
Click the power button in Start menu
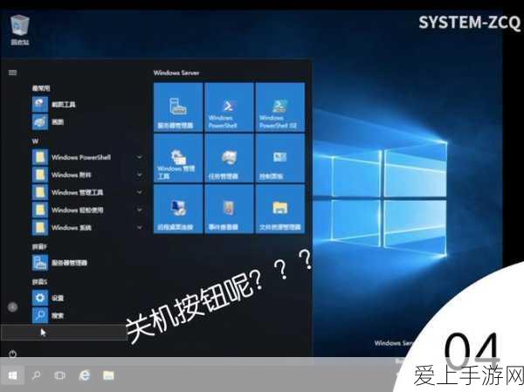coord(13,354)
